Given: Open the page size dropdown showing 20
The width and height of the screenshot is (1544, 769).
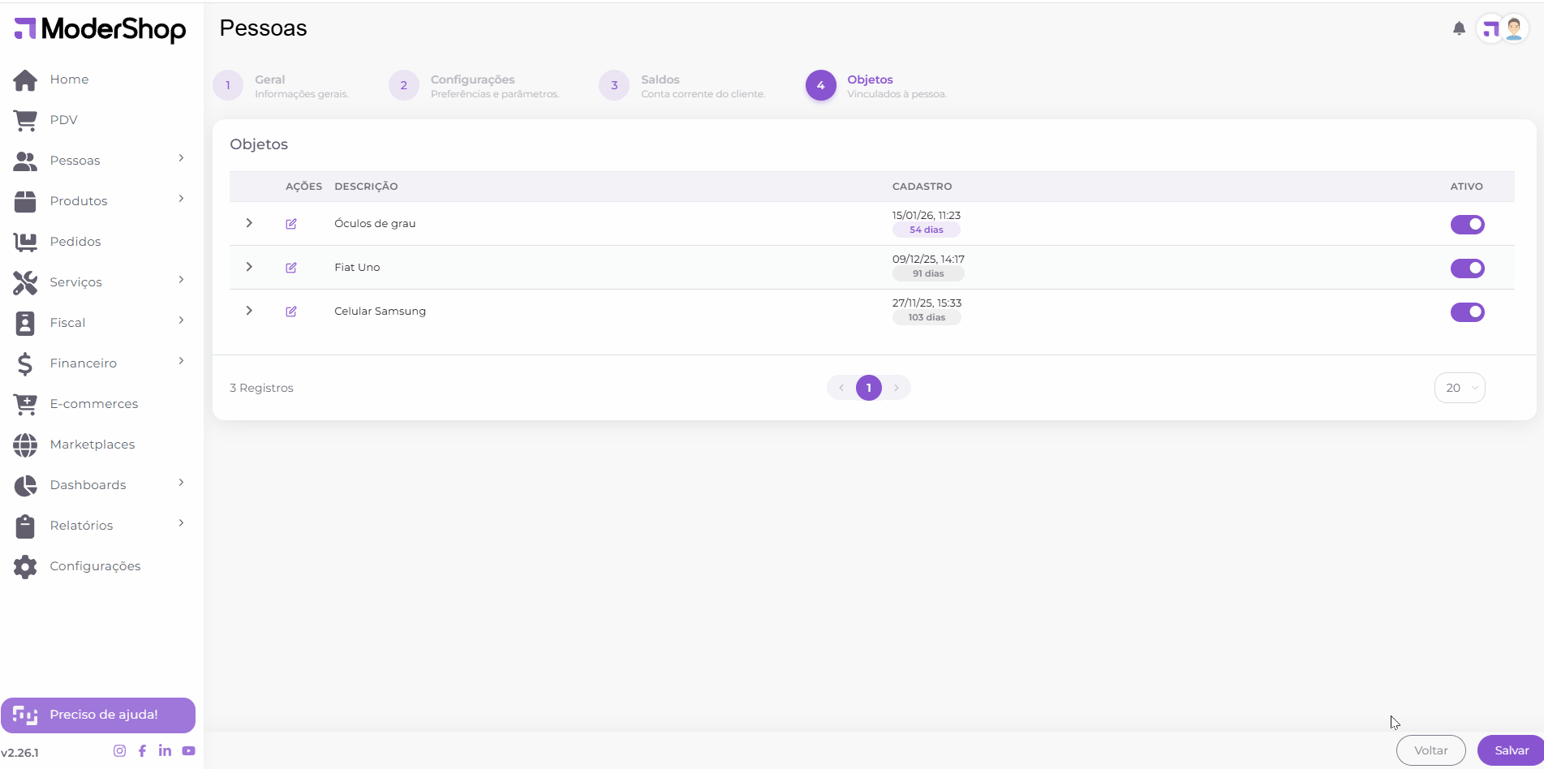Looking at the screenshot, I should (x=1460, y=388).
